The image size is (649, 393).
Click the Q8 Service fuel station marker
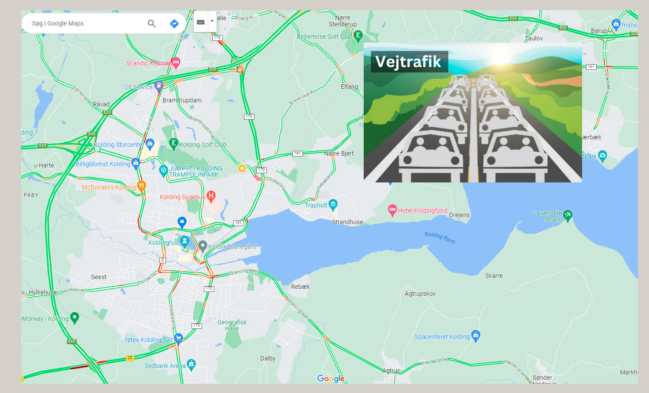pos(159,86)
